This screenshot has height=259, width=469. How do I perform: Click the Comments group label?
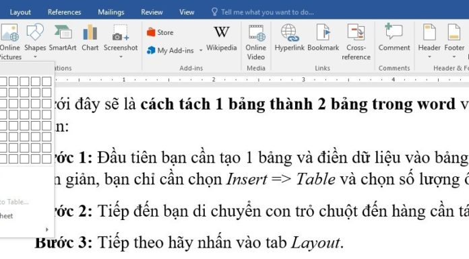point(394,68)
